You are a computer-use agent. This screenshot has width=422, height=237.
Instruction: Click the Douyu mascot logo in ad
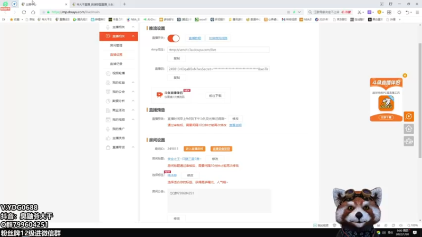pyautogui.click(x=386, y=103)
